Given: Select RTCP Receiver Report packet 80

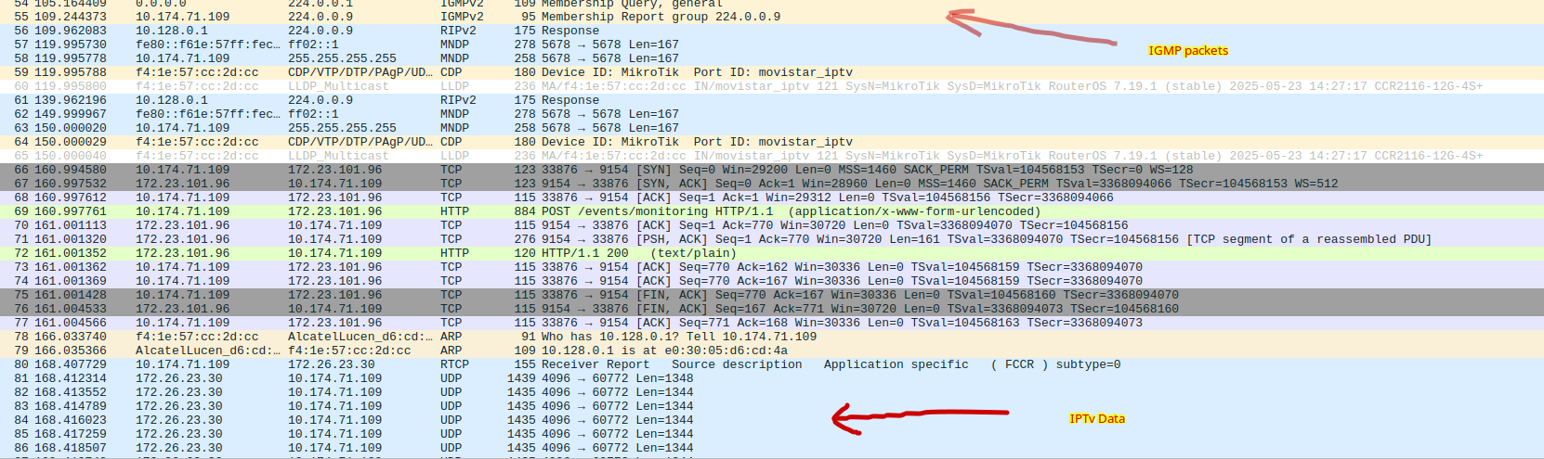Looking at the screenshot, I should tap(772, 364).
